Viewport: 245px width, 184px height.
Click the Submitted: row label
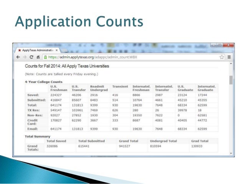point(36,100)
